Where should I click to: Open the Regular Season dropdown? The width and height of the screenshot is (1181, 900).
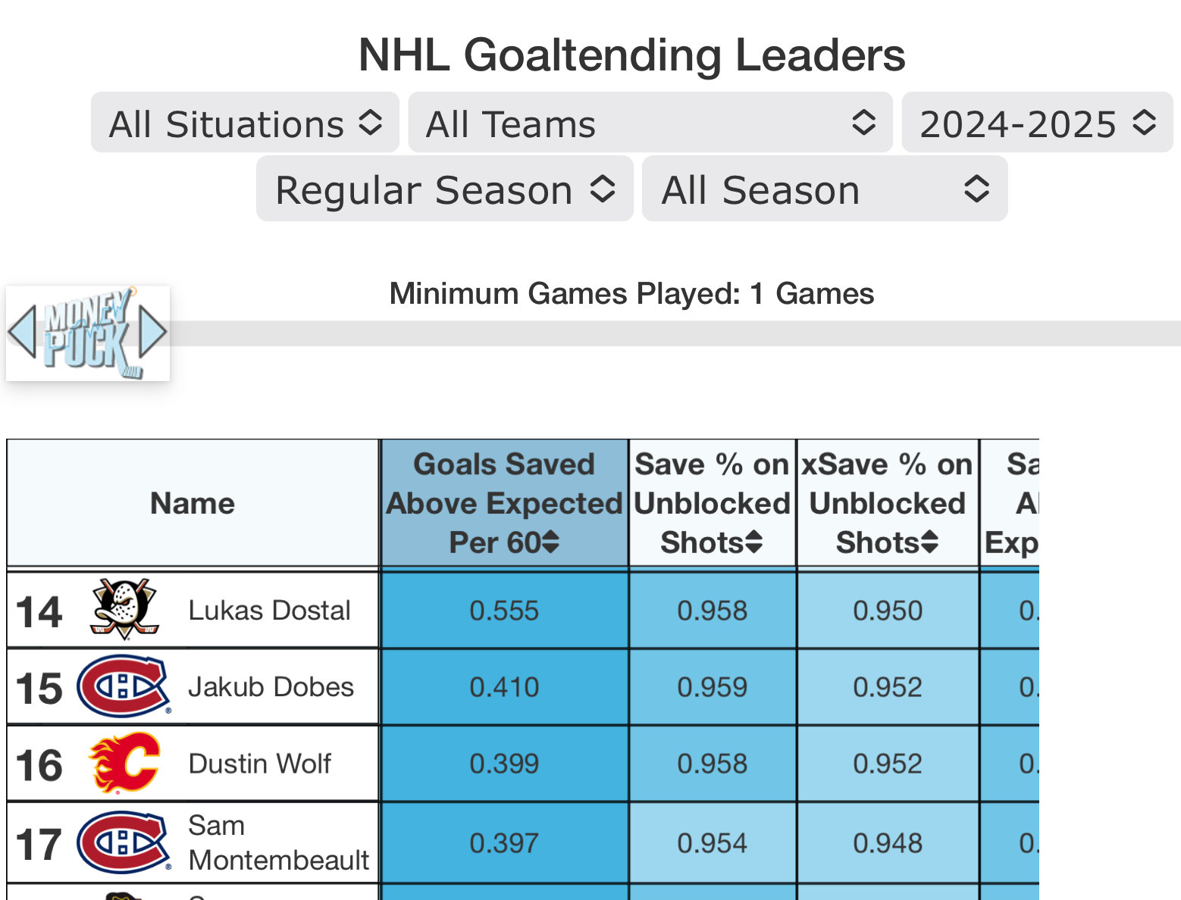[x=445, y=189]
